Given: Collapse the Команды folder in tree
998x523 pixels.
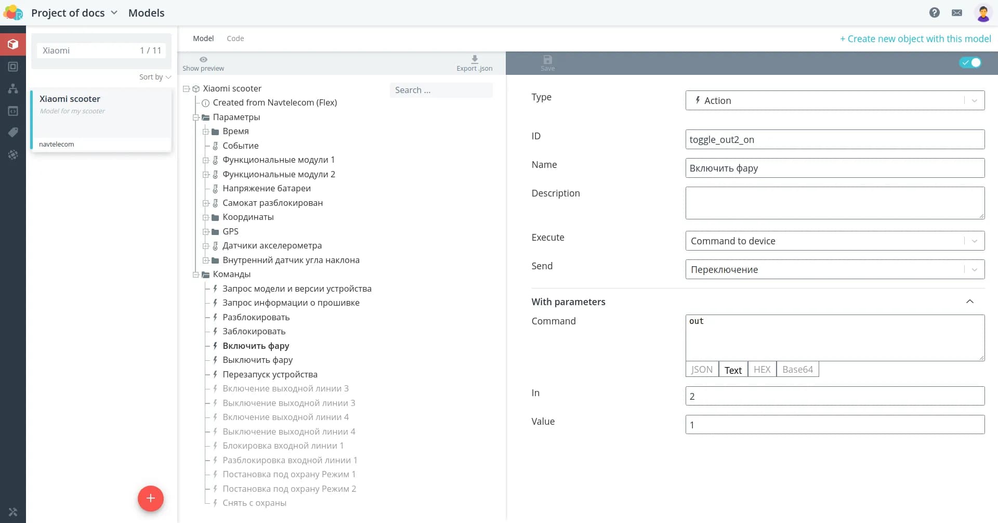Looking at the screenshot, I should [196, 274].
